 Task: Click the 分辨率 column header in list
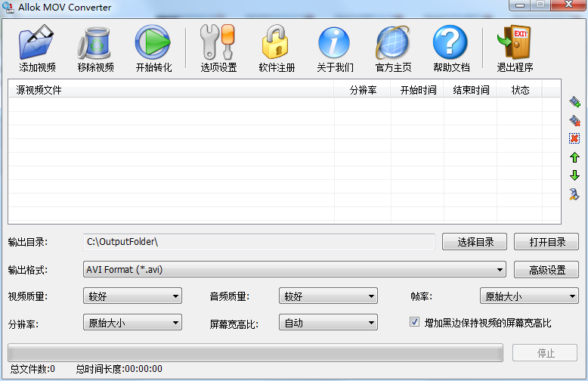(x=362, y=90)
